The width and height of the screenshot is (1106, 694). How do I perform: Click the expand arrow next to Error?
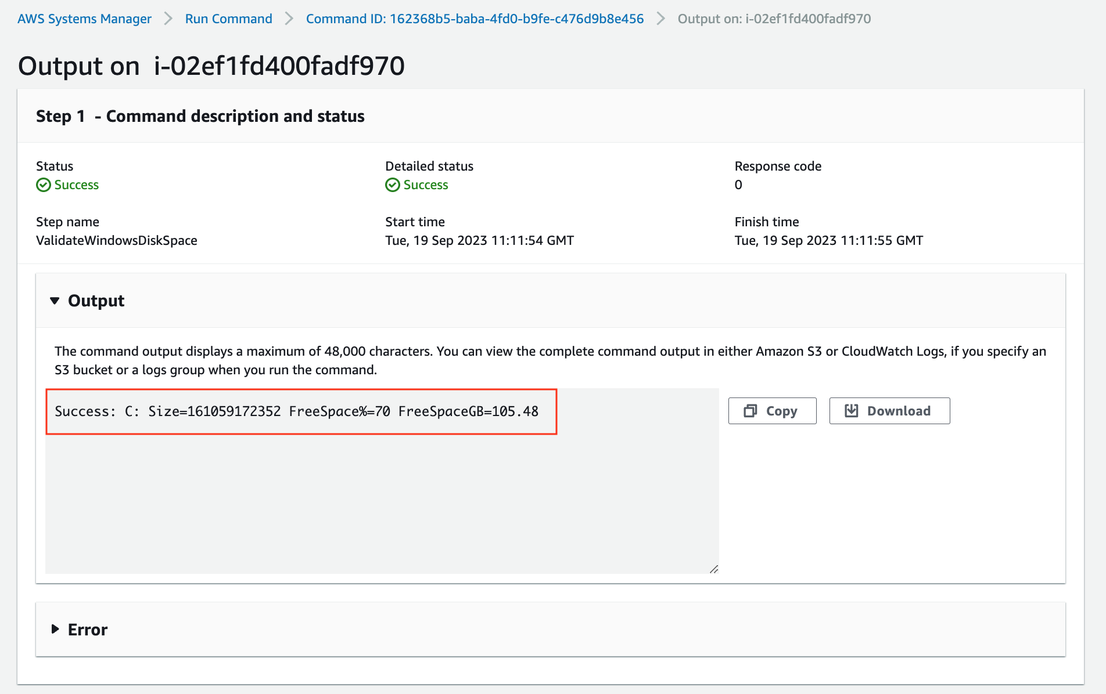(x=55, y=629)
